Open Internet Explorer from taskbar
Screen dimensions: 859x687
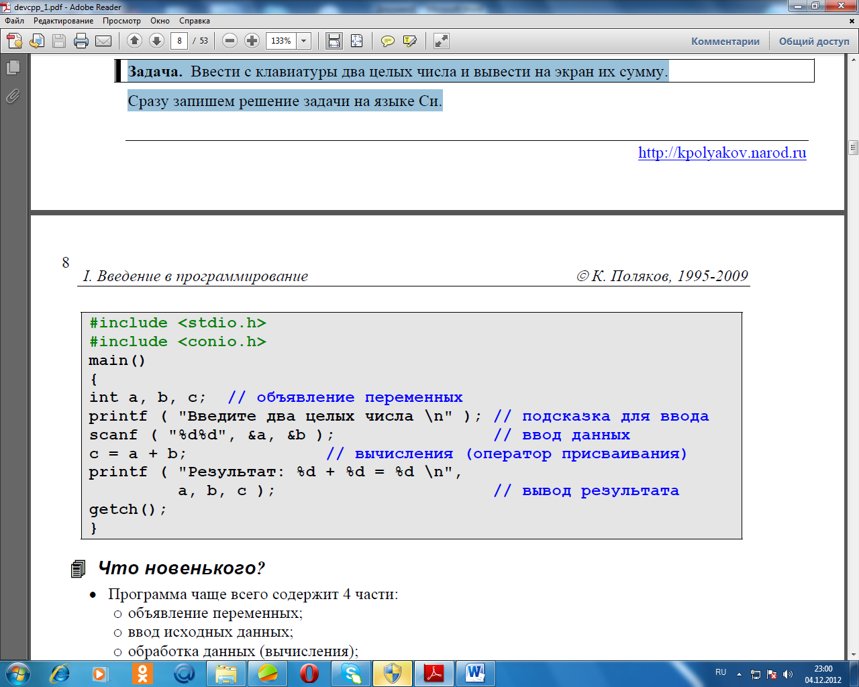click(60, 673)
